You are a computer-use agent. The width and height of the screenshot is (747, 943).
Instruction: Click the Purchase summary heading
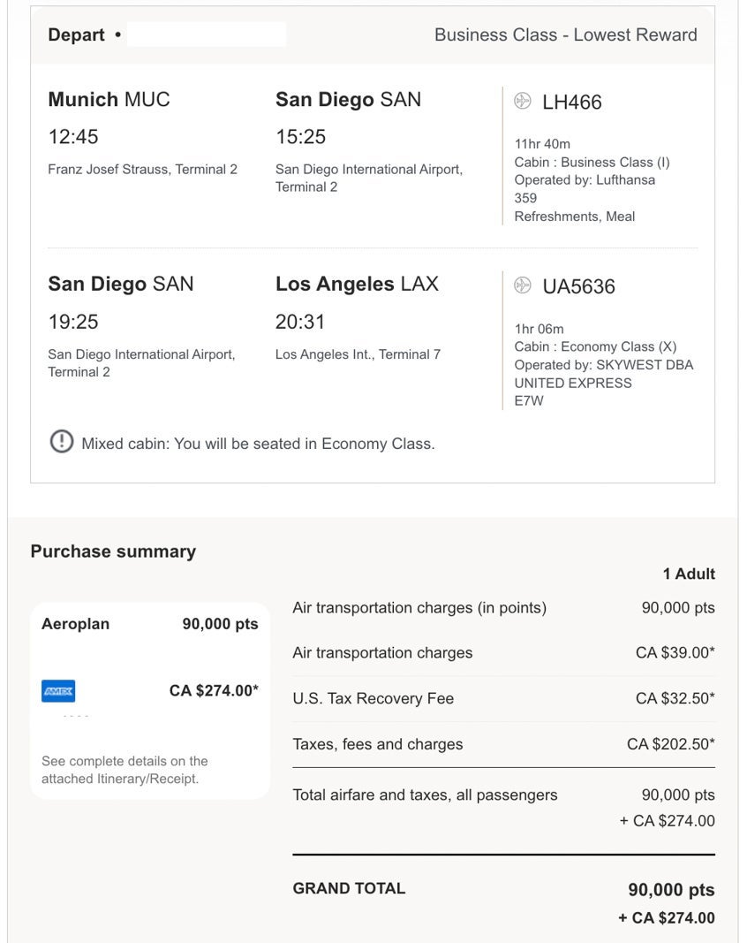(113, 551)
